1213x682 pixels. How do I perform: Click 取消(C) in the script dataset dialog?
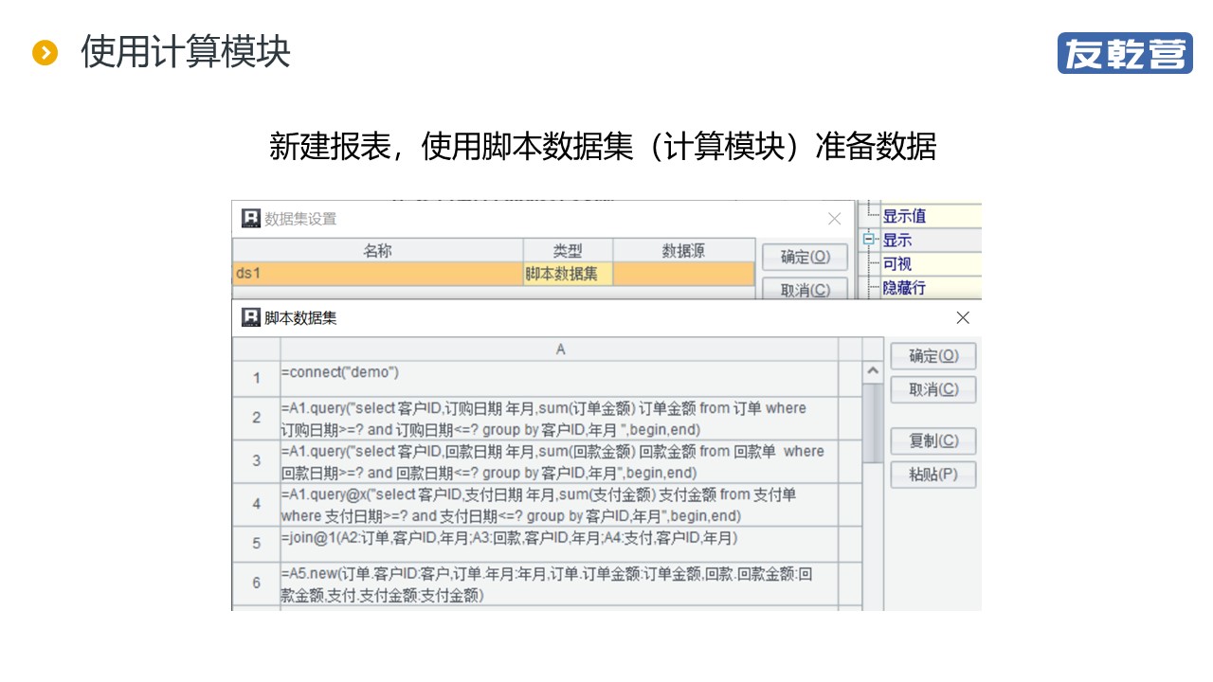coord(933,389)
